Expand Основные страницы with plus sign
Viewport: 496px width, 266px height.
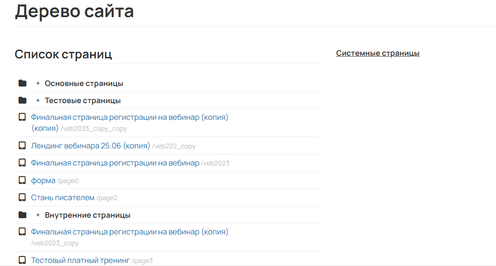pyautogui.click(x=38, y=83)
